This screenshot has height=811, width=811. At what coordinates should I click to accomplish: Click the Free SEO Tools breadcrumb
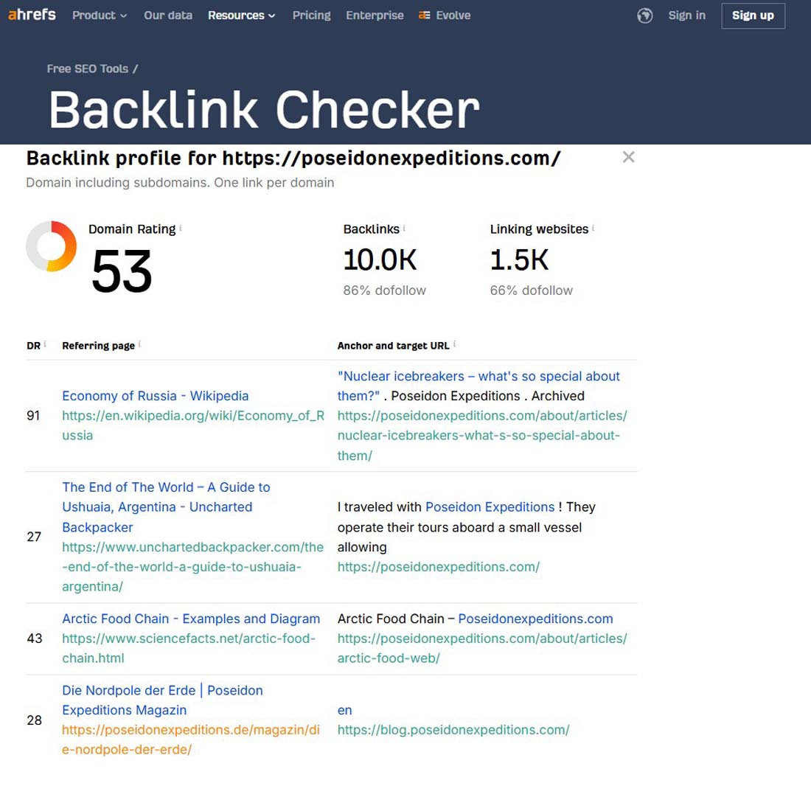[x=87, y=69]
